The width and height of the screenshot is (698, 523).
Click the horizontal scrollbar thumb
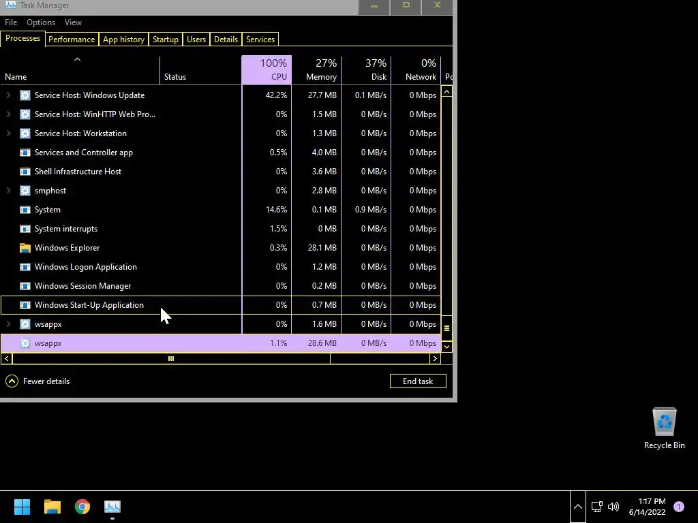171,358
